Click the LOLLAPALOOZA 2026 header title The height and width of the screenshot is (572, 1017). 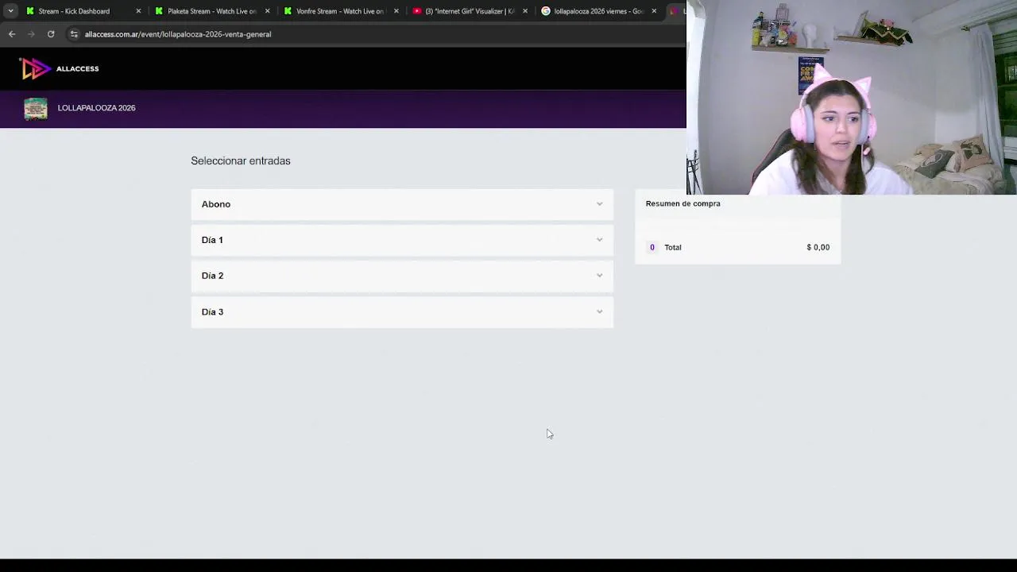coord(96,108)
